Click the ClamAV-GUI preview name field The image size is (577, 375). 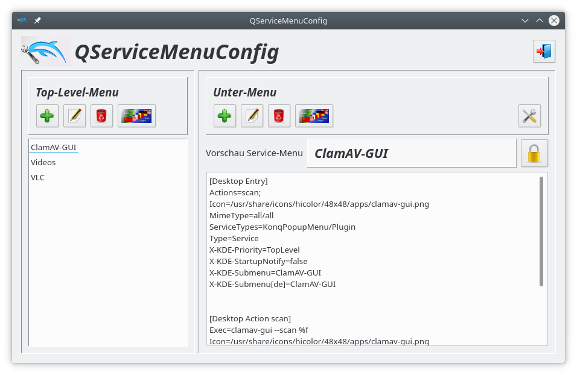coord(412,153)
